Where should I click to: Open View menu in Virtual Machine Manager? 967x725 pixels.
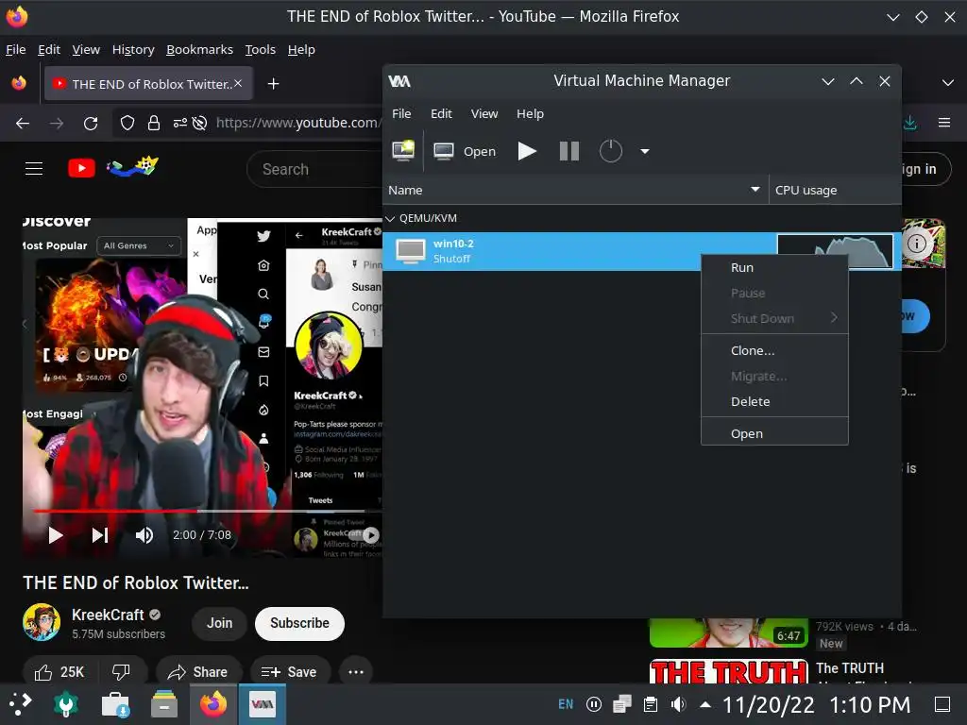pyautogui.click(x=484, y=113)
